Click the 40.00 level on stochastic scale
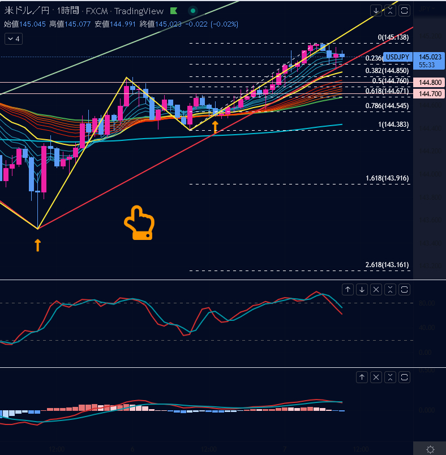 (x=427, y=328)
